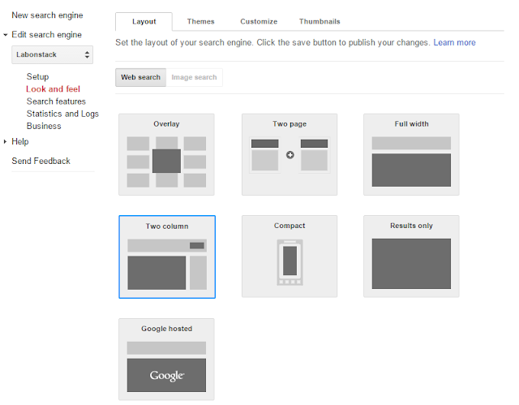This screenshot has height=405, width=519.
Task: View Statistics and Logs
Action: tap(62, 114)
